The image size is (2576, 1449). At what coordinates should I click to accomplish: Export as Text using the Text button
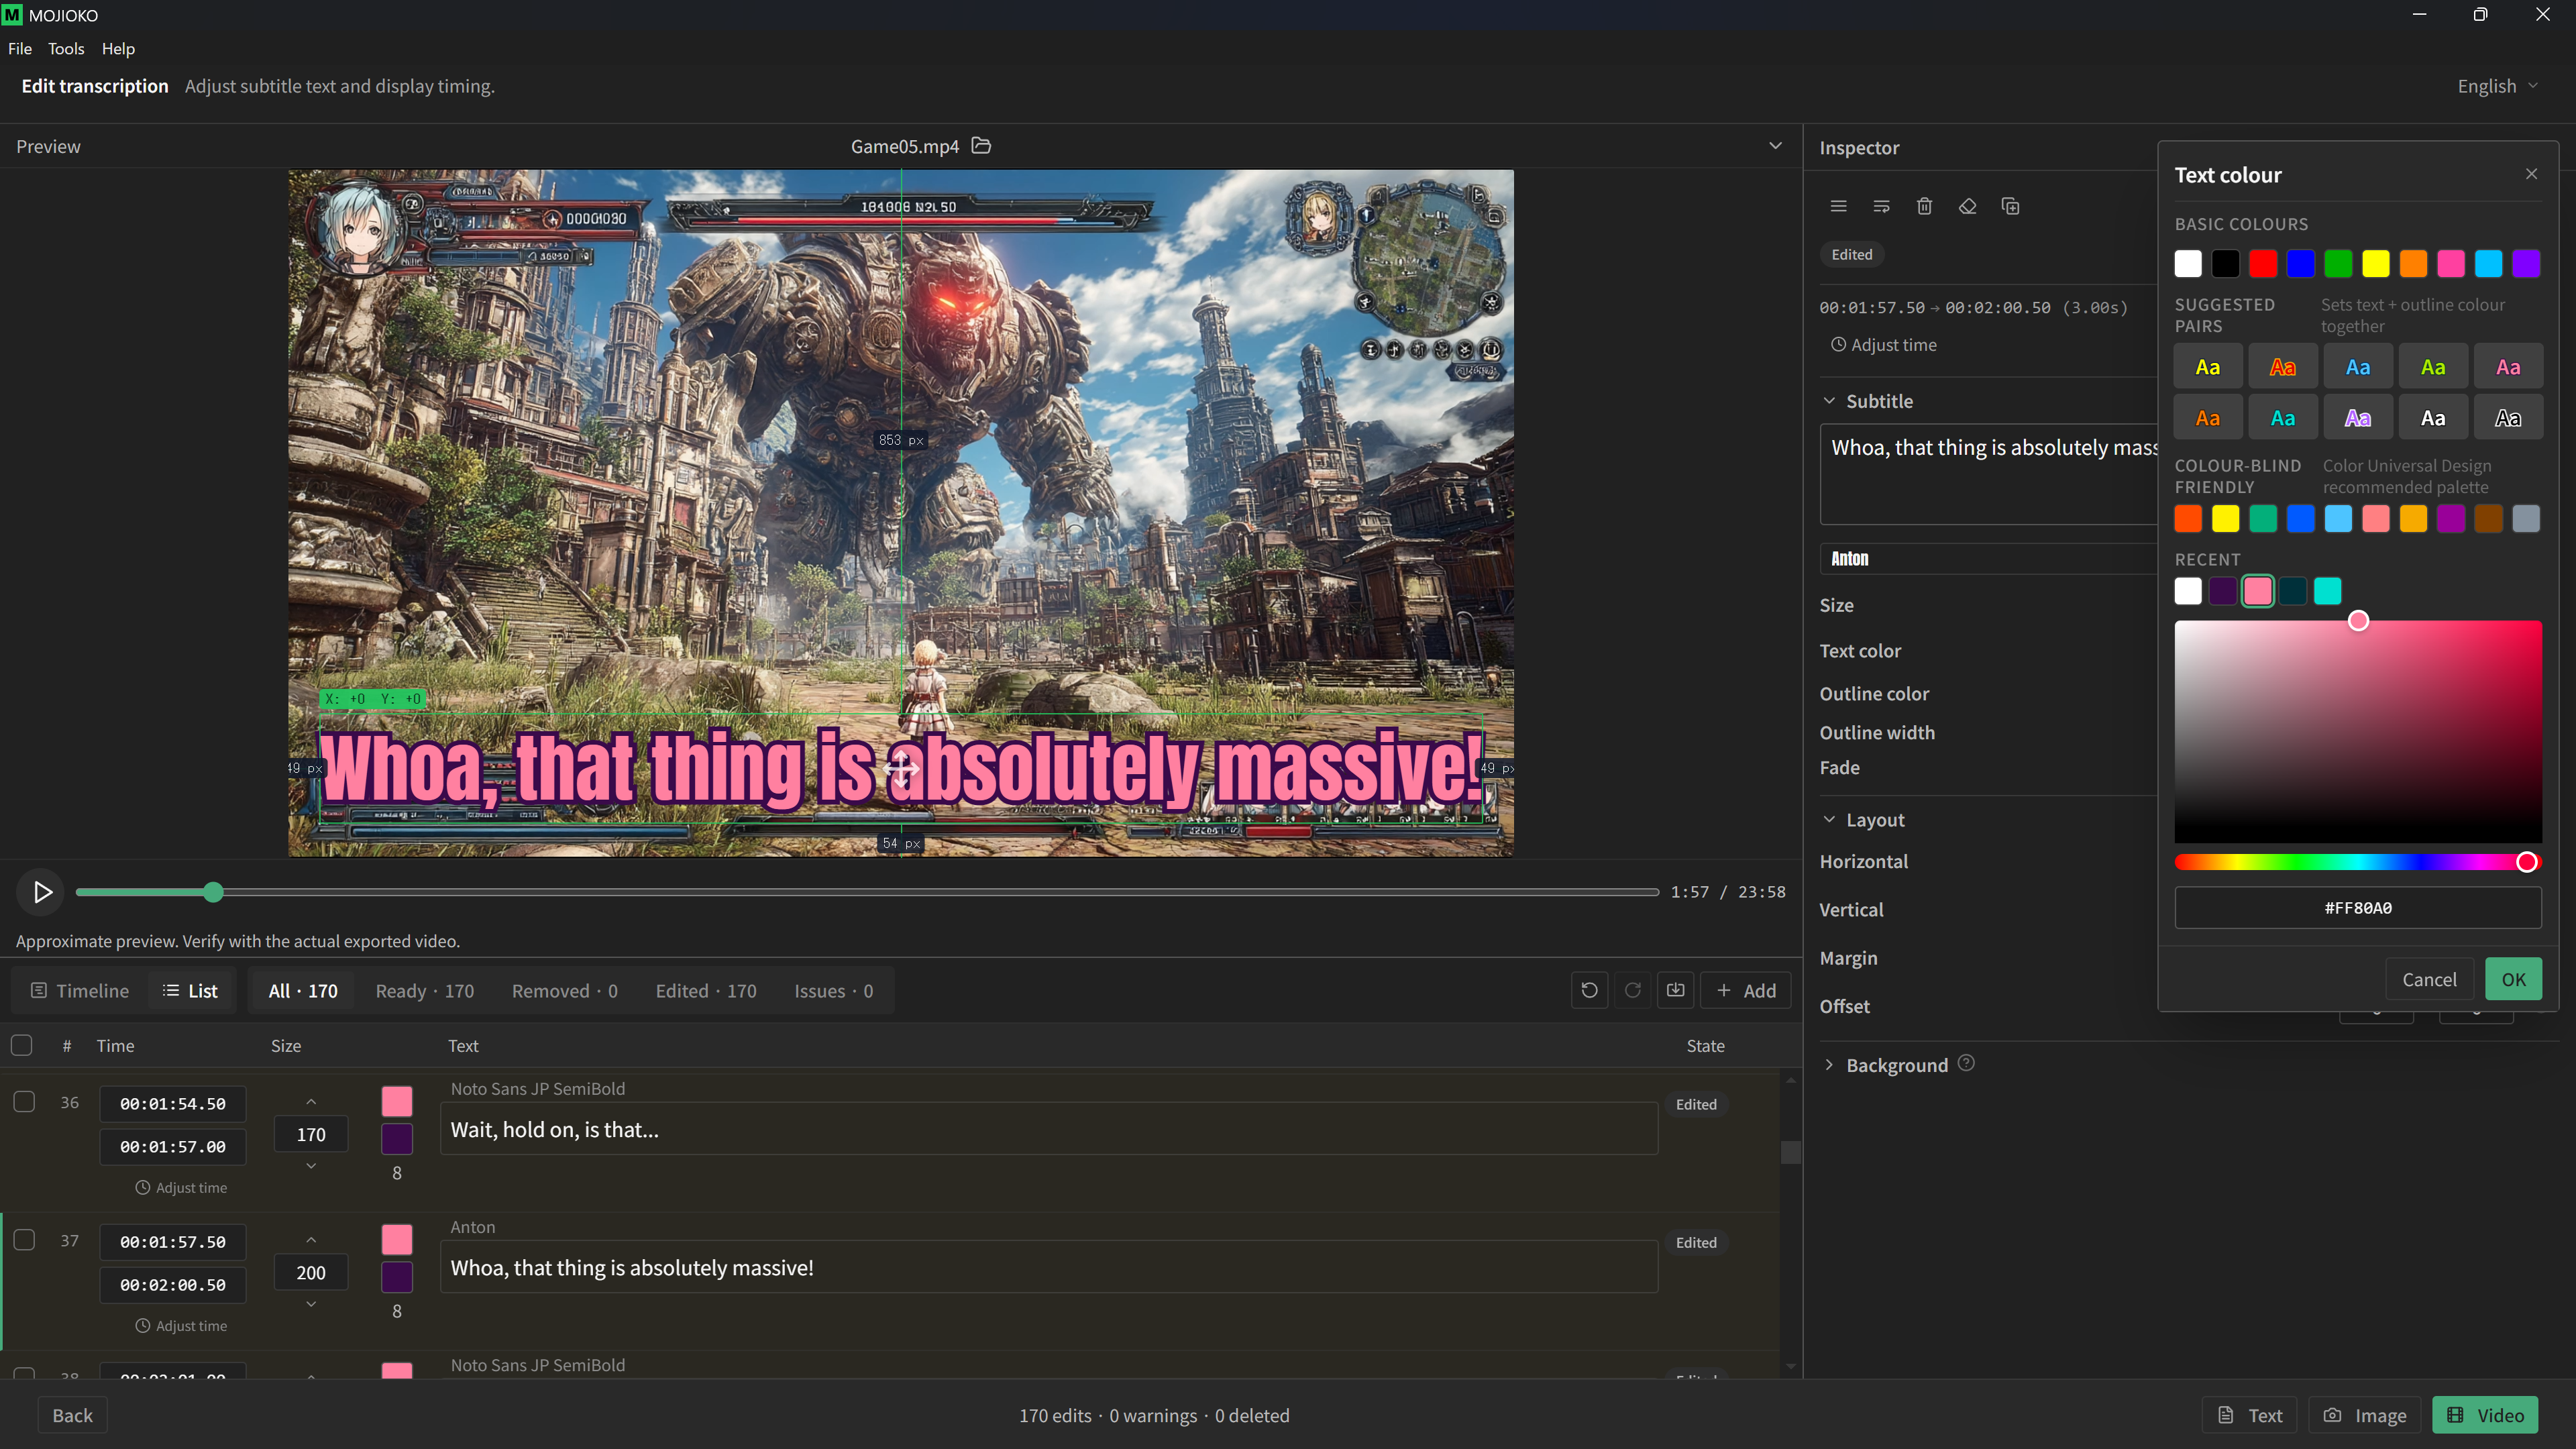coord(2250,1415)
